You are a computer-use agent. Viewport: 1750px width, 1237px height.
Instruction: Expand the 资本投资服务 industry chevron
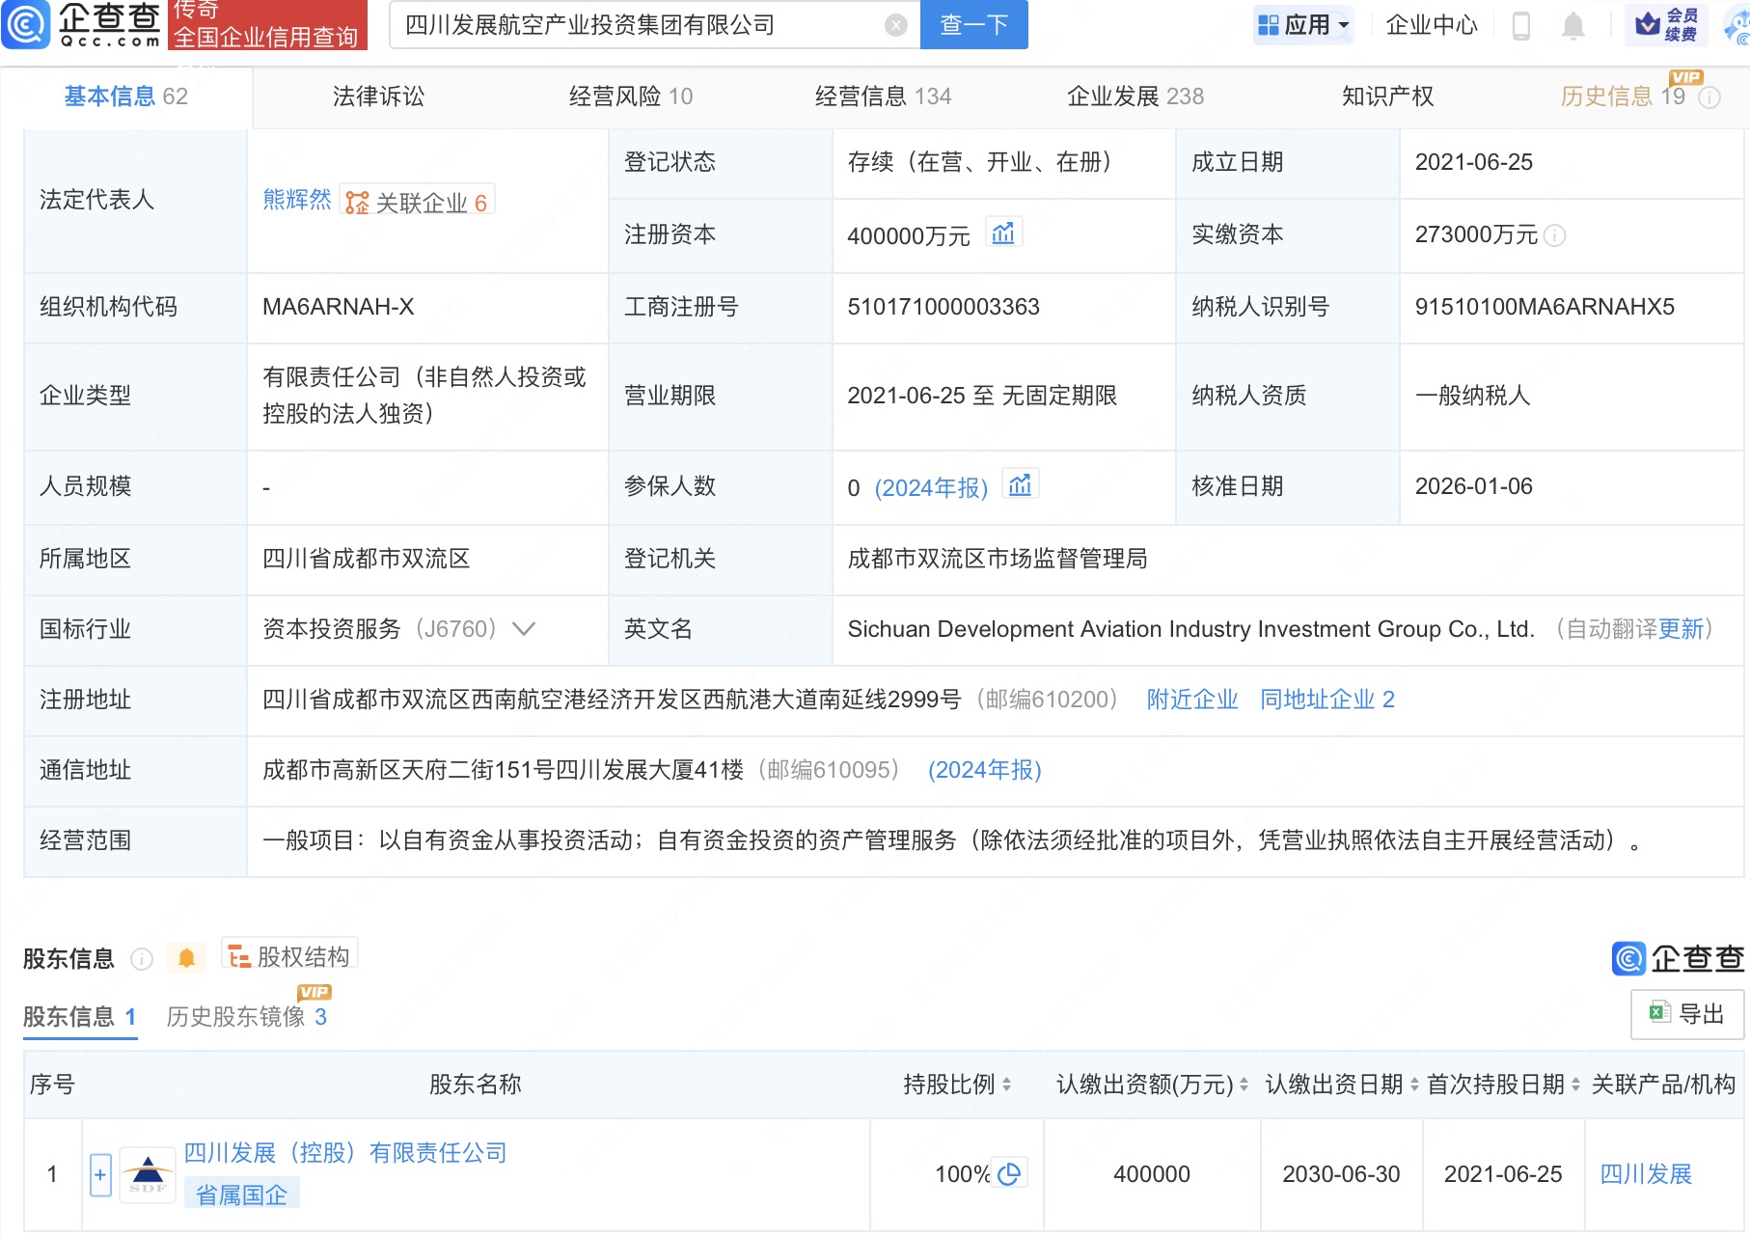[524, 629]
